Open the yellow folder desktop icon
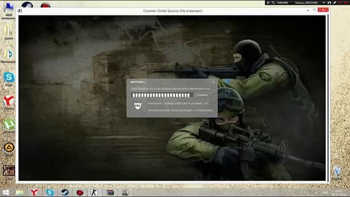The height and width of the screenshot is (197, 350). tap(8, 31)
